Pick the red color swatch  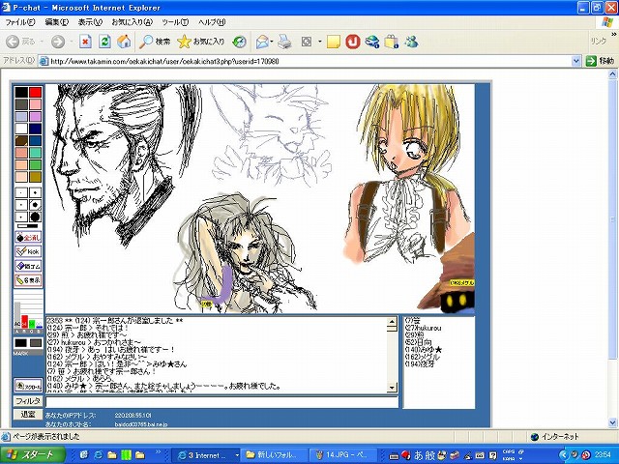point(35,93)
